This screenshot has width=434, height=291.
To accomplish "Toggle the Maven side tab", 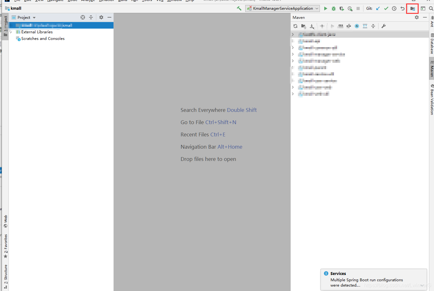I will click(x=432, y=68).
